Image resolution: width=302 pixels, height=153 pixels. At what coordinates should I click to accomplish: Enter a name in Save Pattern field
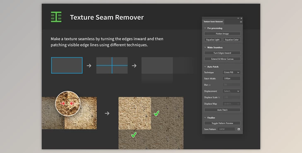click(x=226, y=129)
